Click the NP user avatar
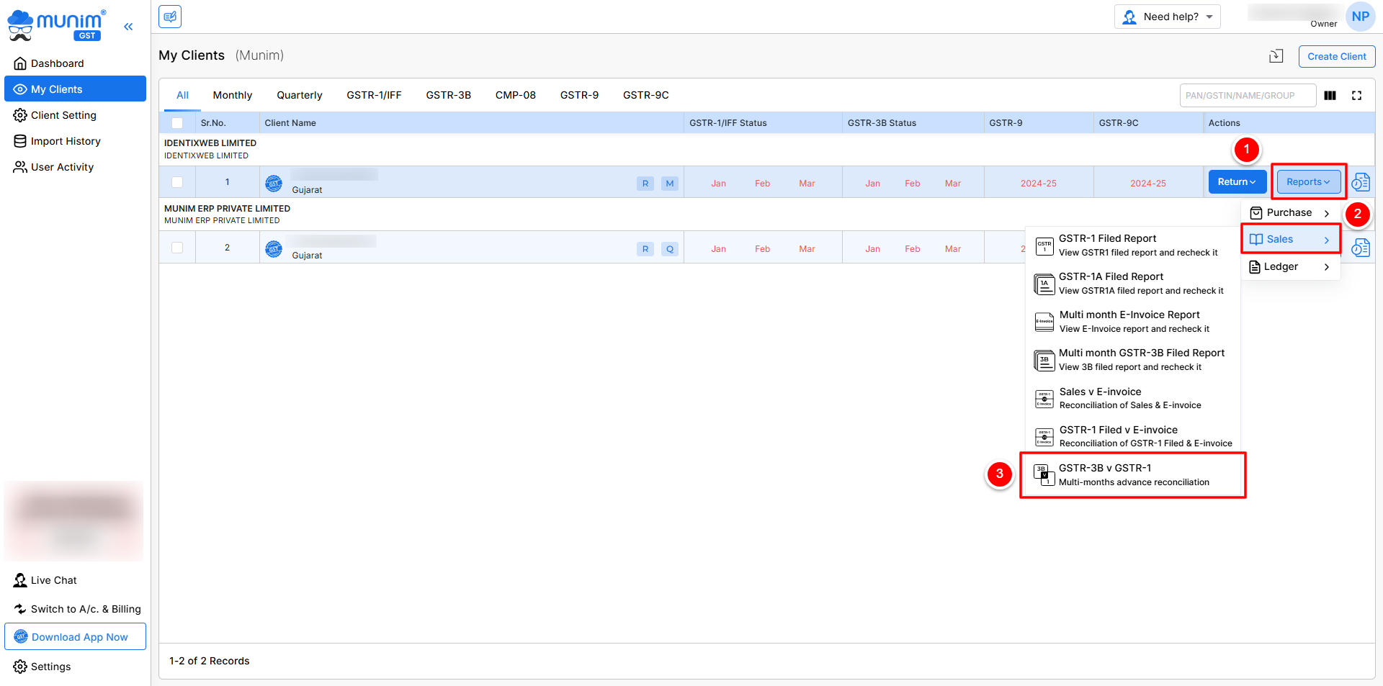This screenshot has height=686, width=1383. click(1360, 17)
